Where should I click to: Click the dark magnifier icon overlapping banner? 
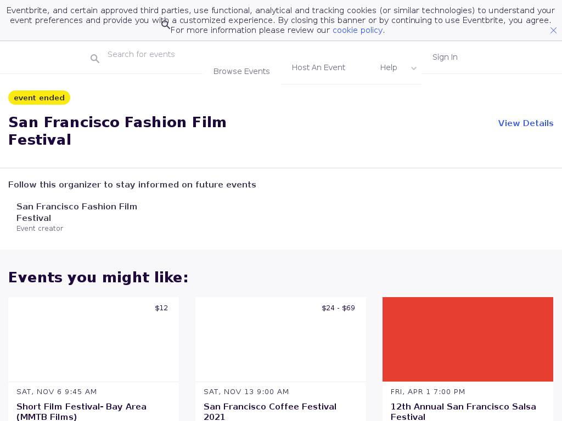165,25
